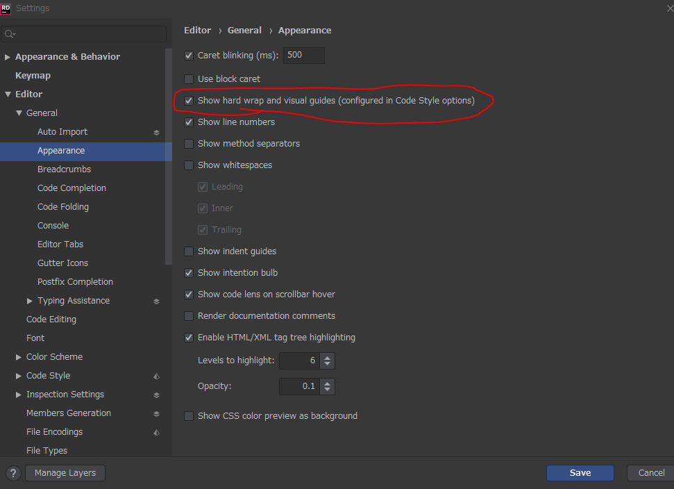Image resolution: width=674 pixels, height=489 pixels.
Task: Turn on Show method separators
Action: pos(189,144)
